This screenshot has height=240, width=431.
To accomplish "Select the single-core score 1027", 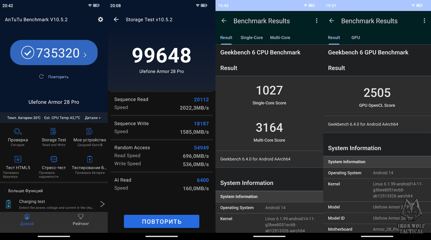I will [269, 90].
